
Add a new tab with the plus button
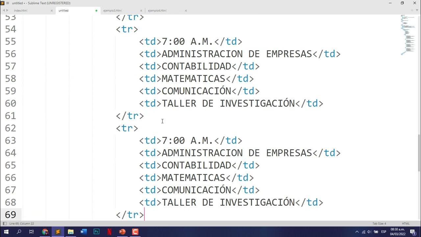[x=412, y=11]
